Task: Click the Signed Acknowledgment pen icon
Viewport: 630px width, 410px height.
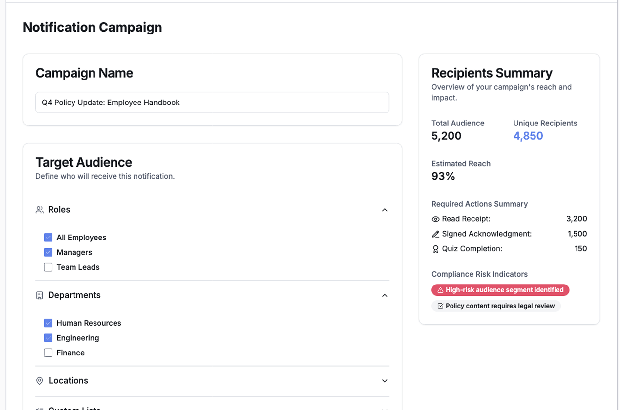Action: coord(435,234)
